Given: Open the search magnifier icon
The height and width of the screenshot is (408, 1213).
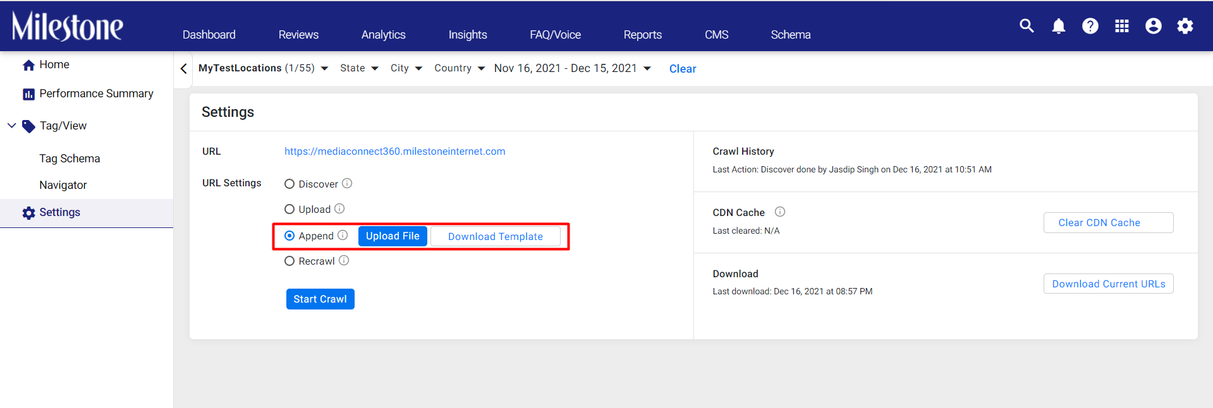Looking at the screenshot, I should coord(1027,26).
